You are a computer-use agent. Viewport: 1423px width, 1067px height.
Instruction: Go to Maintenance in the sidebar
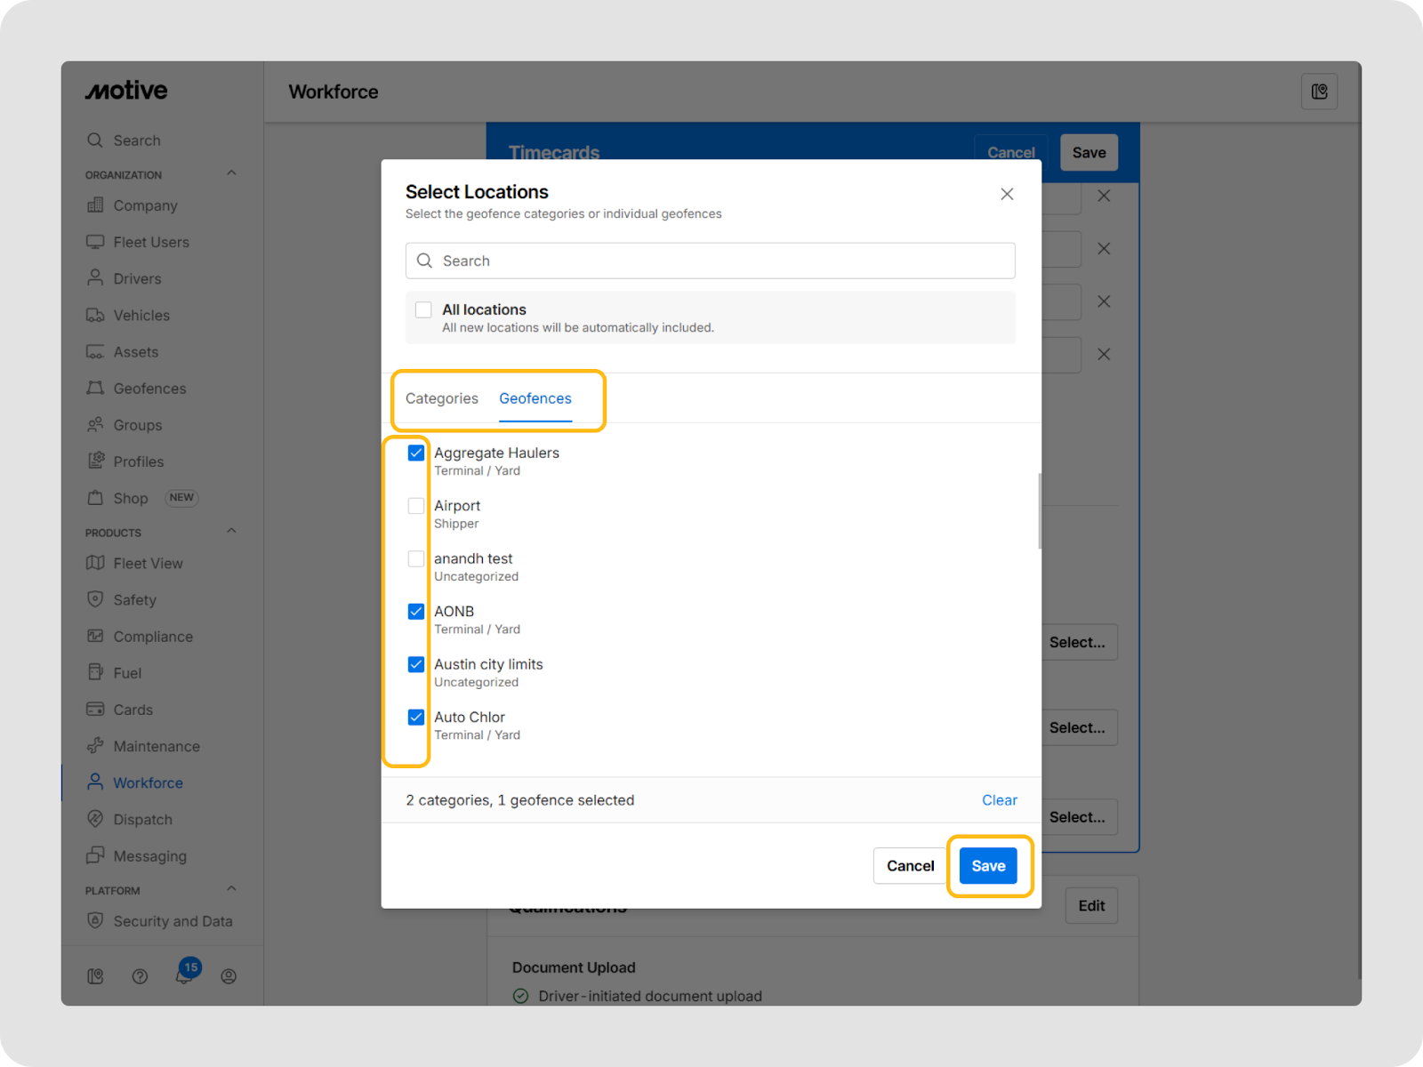pyautogui.click(x=156, y=747)
